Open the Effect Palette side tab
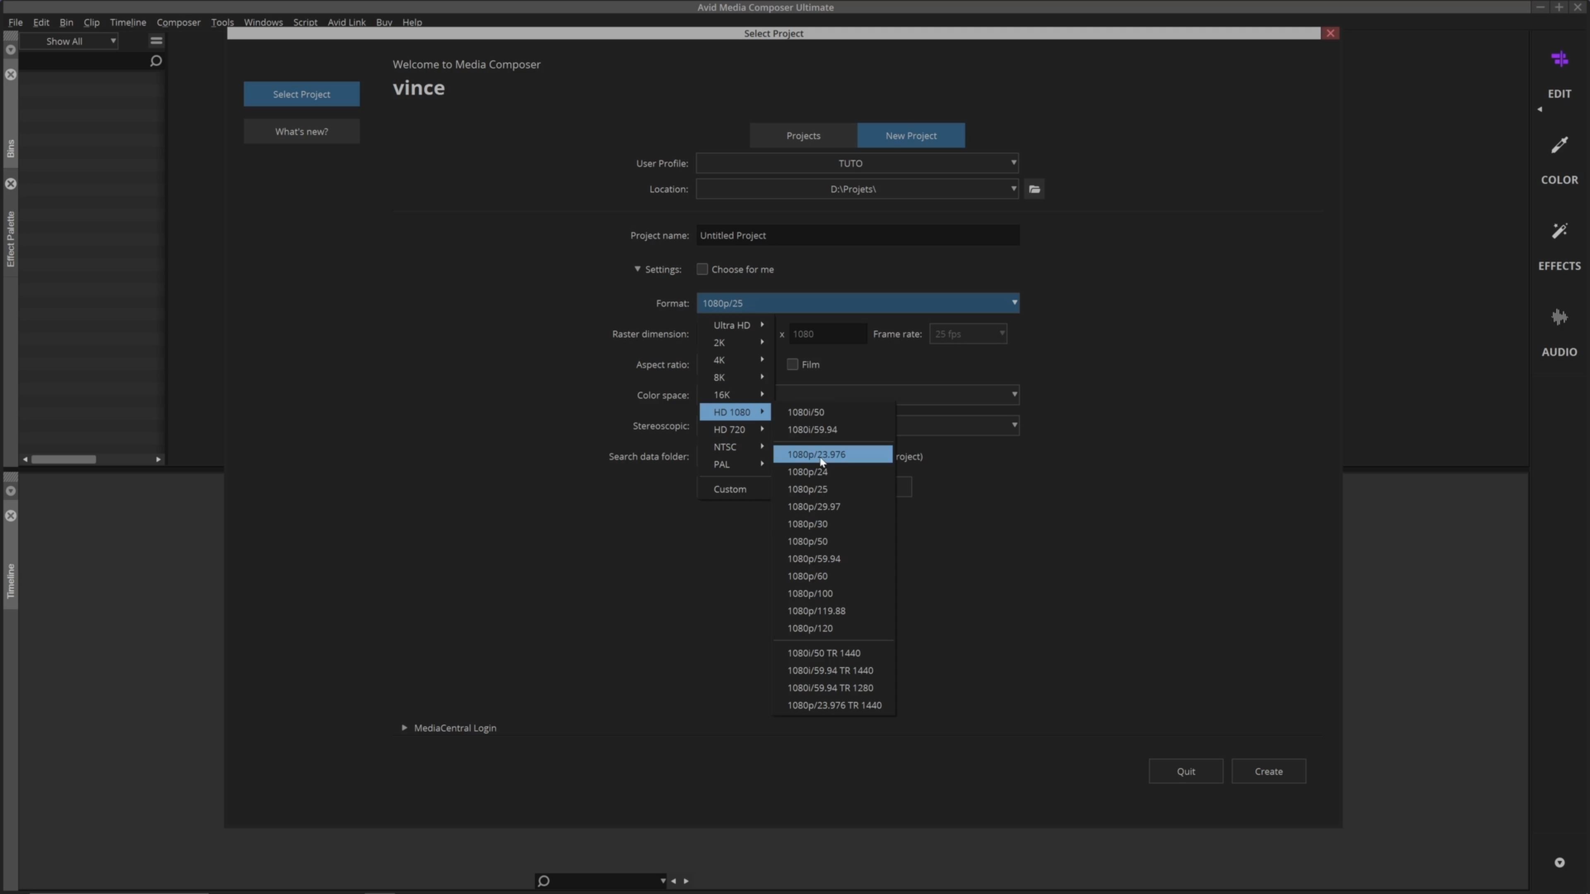This screenshot has height=894, width=1590. (x=10, y=239)
